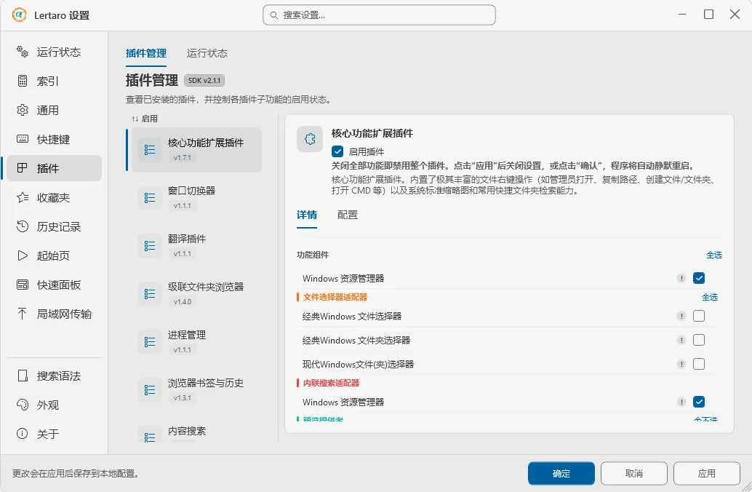Click the 外观 palette icon
Screen dimensions: 752x492
coord(23,405)
